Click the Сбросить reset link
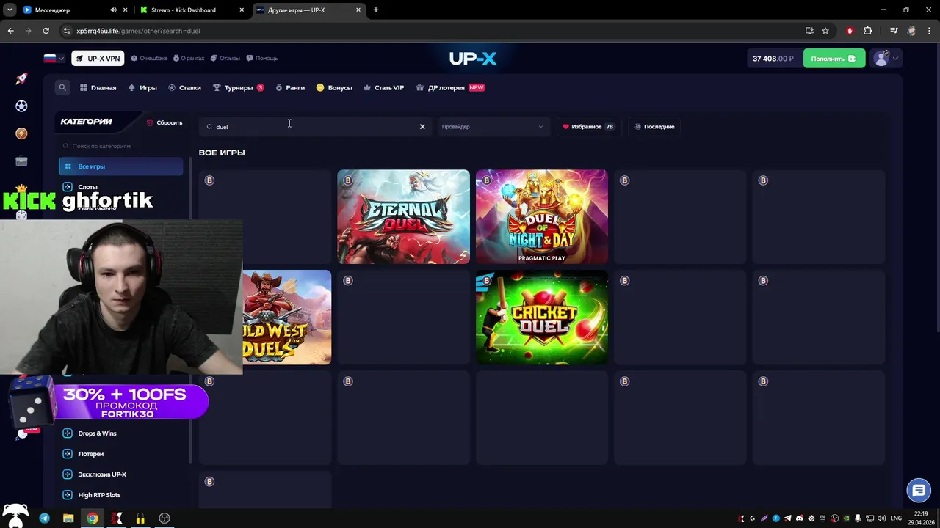Viewport: 940px width, 528px height. pos(164,122)
